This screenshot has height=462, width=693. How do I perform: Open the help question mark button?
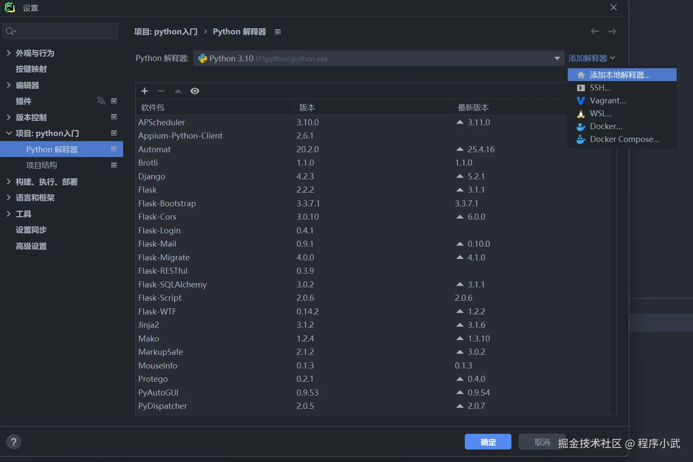[x=14, y=442]
